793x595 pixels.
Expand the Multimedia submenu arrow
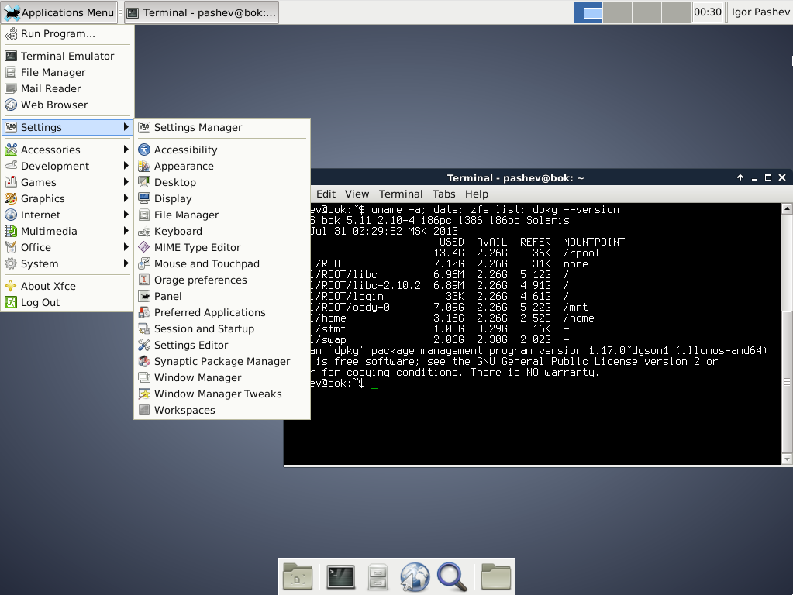(126, 231)
